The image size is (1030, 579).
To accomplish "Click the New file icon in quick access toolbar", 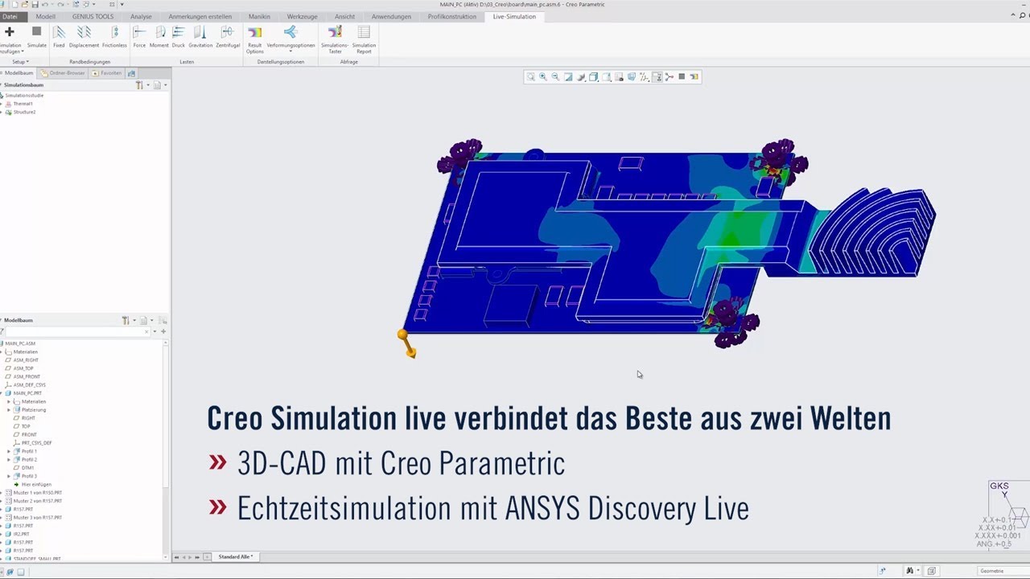I will pos(14,5).
